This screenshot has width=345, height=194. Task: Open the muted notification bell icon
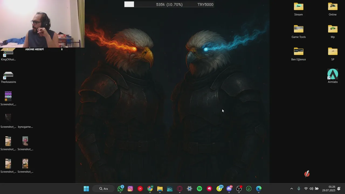[339, 189]
